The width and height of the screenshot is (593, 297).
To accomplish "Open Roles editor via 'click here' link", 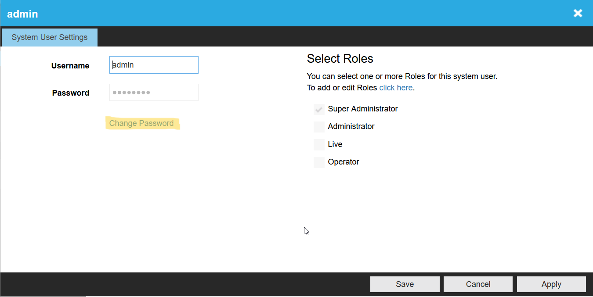I will [x=396, y=87].
